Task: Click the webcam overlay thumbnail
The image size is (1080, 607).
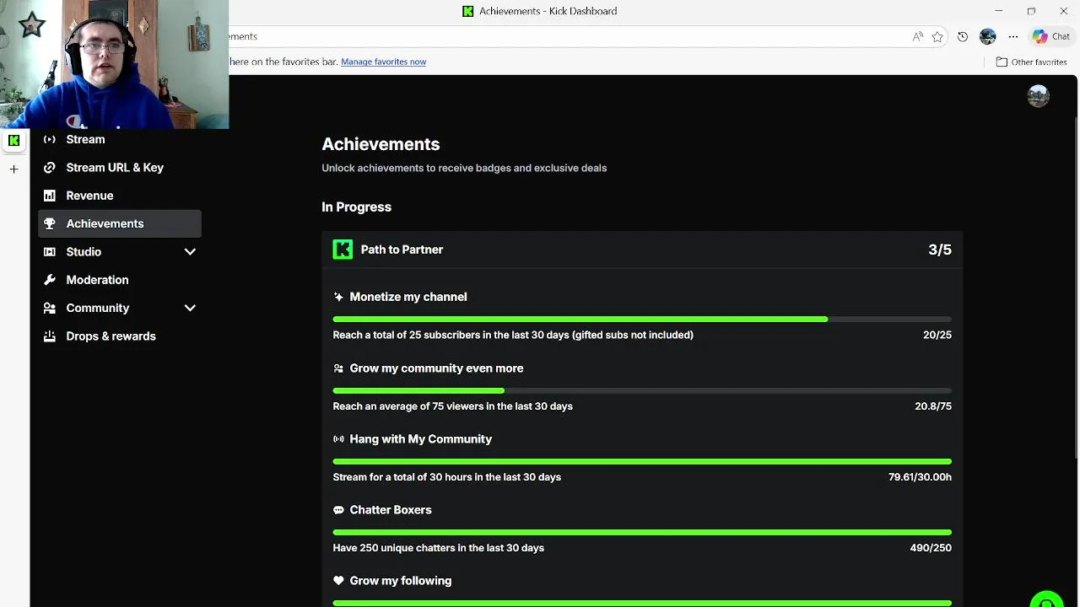Action: [x=114, y=64]
